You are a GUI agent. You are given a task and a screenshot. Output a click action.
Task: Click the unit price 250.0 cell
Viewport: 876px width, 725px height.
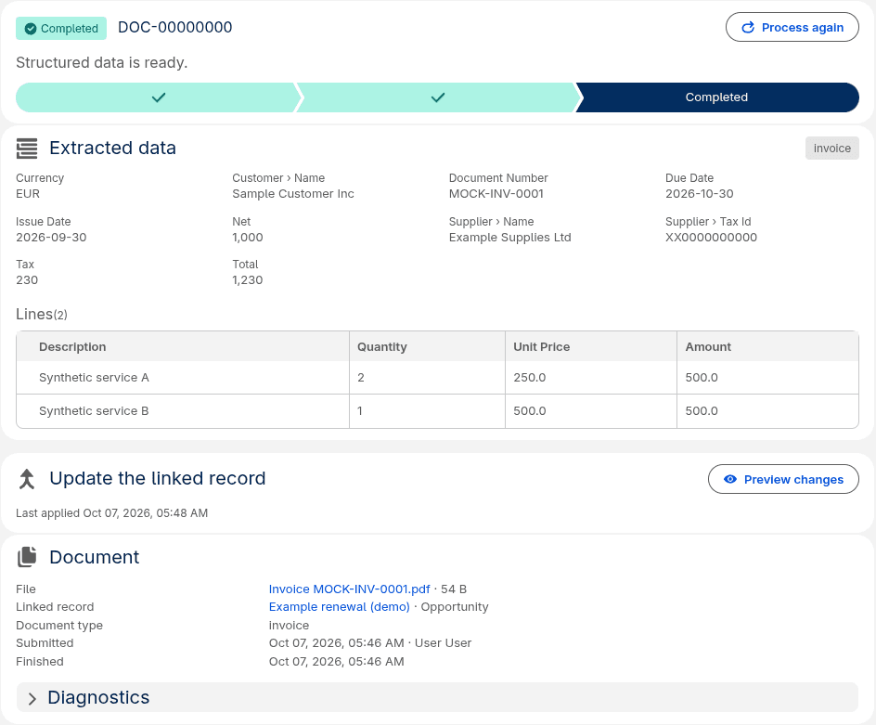click(591, 378)
